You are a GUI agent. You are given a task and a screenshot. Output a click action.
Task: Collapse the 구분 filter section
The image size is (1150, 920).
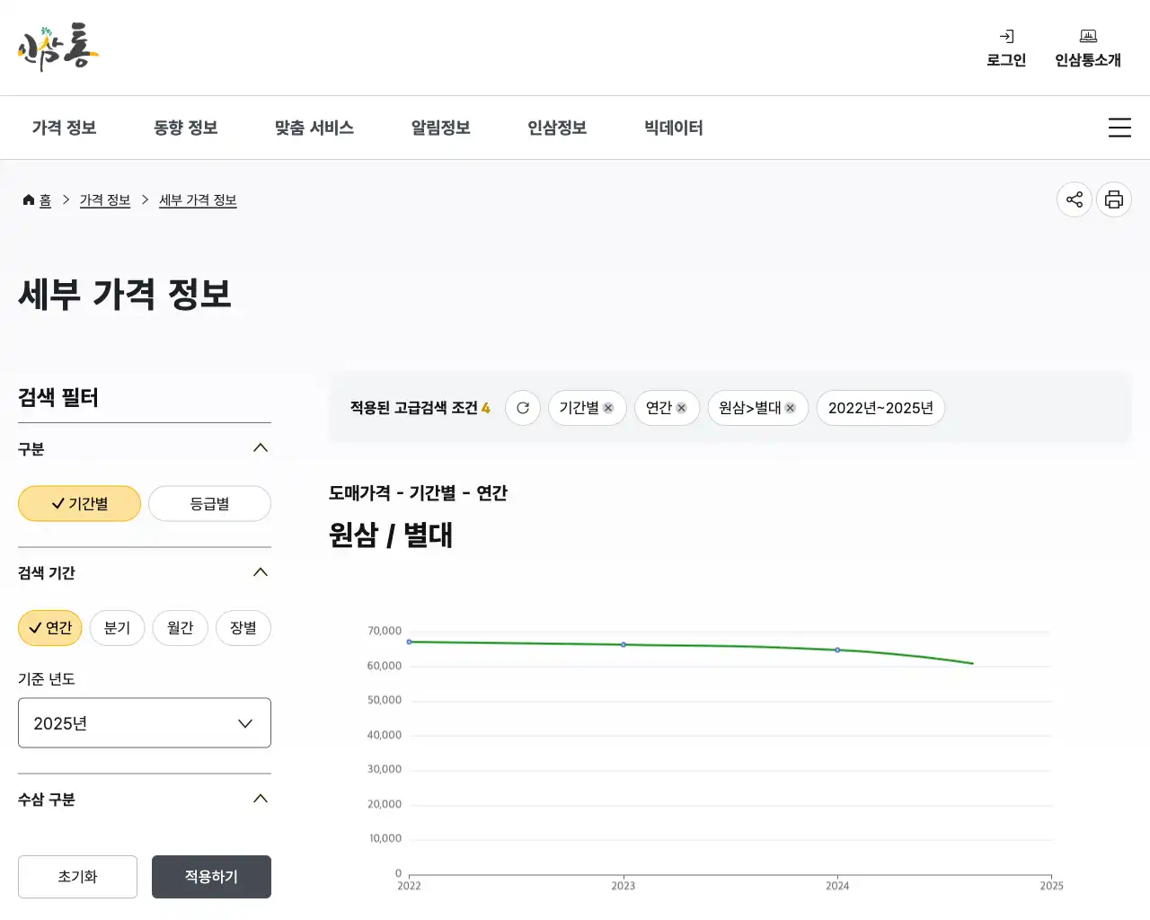261,448
